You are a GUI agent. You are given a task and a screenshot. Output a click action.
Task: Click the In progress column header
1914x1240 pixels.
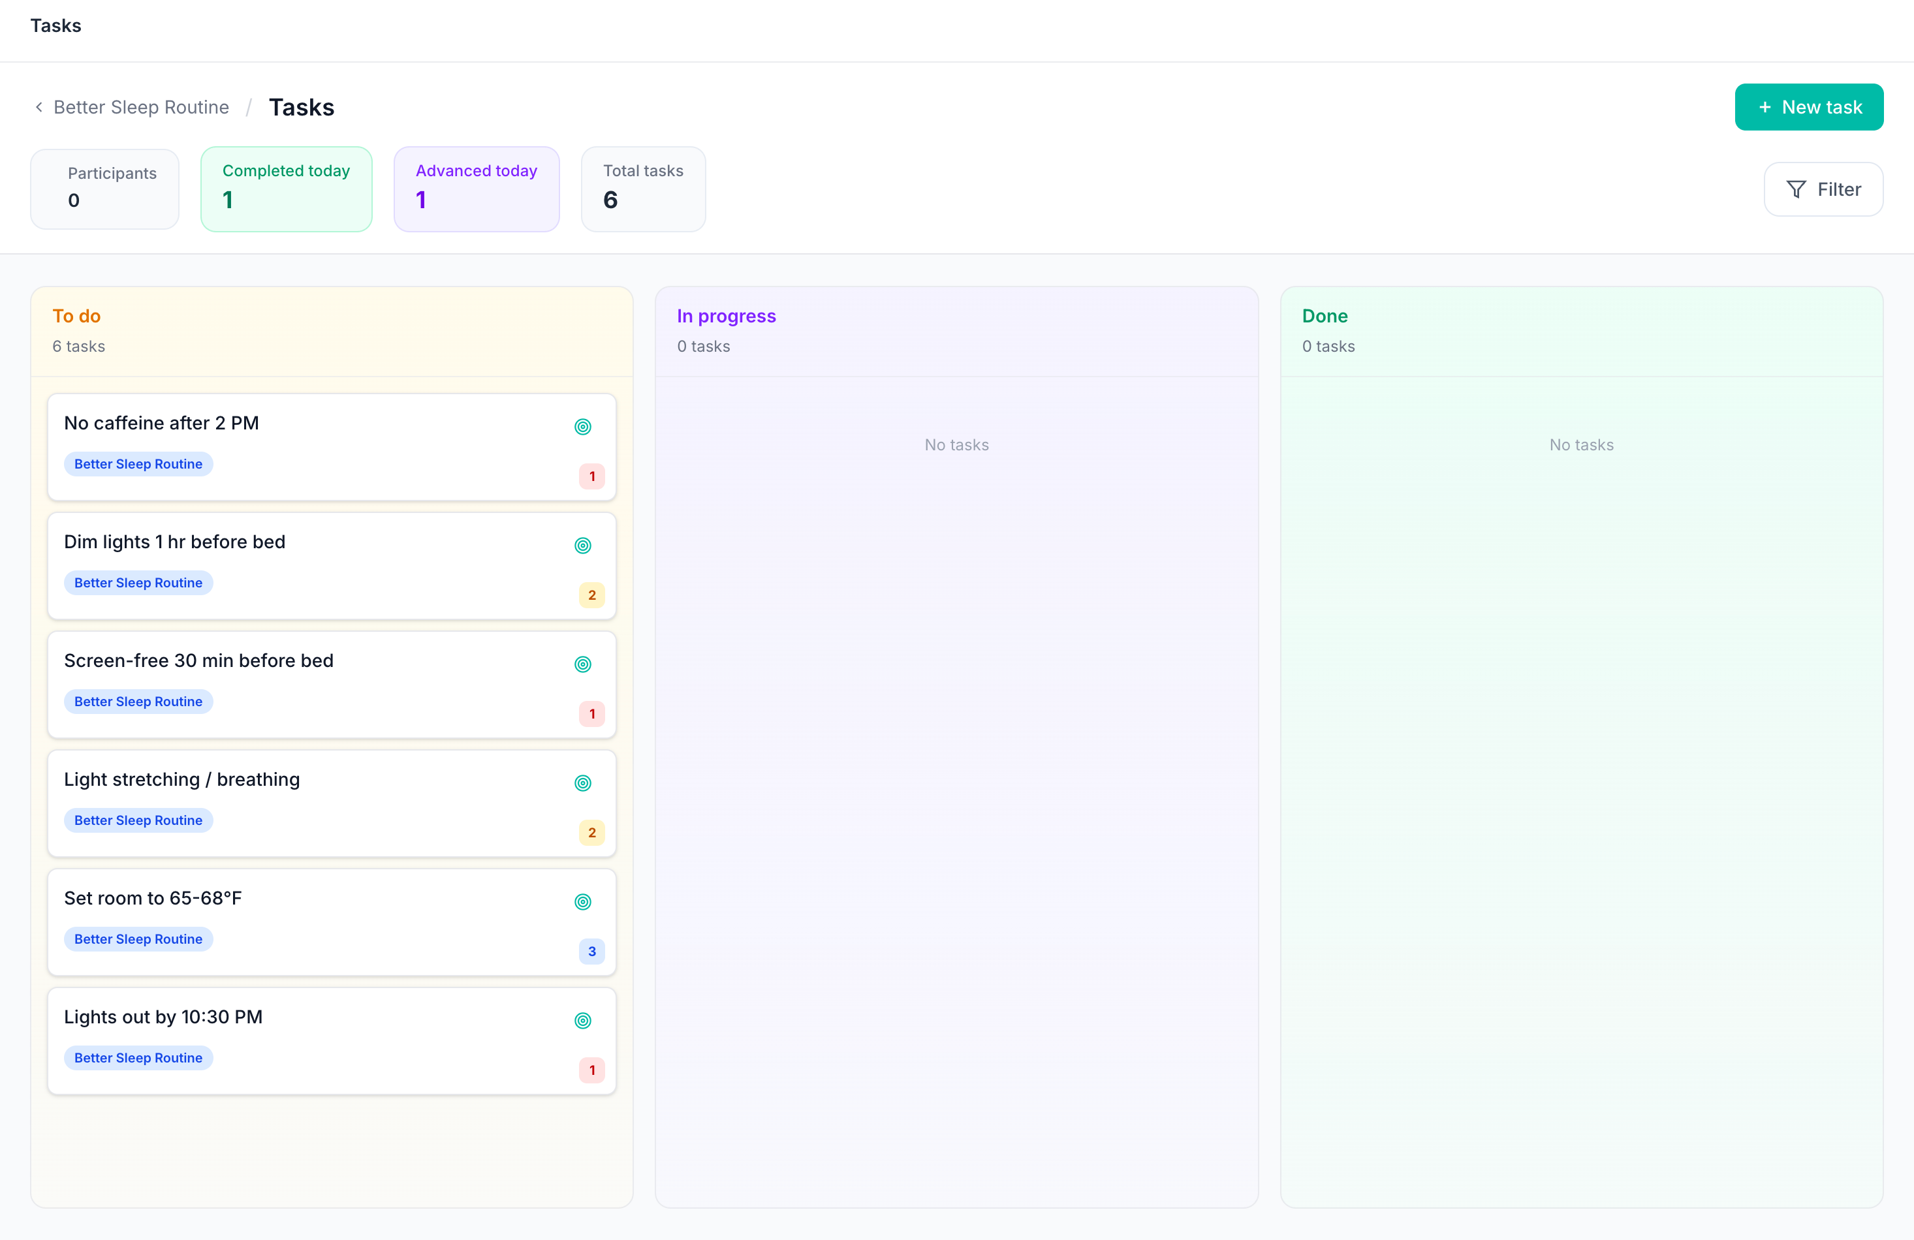[x=725, y=316]
